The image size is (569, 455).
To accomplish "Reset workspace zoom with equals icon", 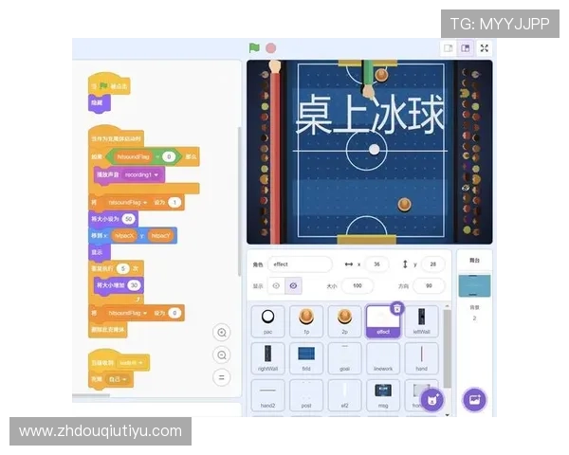I will coord(222,377).
